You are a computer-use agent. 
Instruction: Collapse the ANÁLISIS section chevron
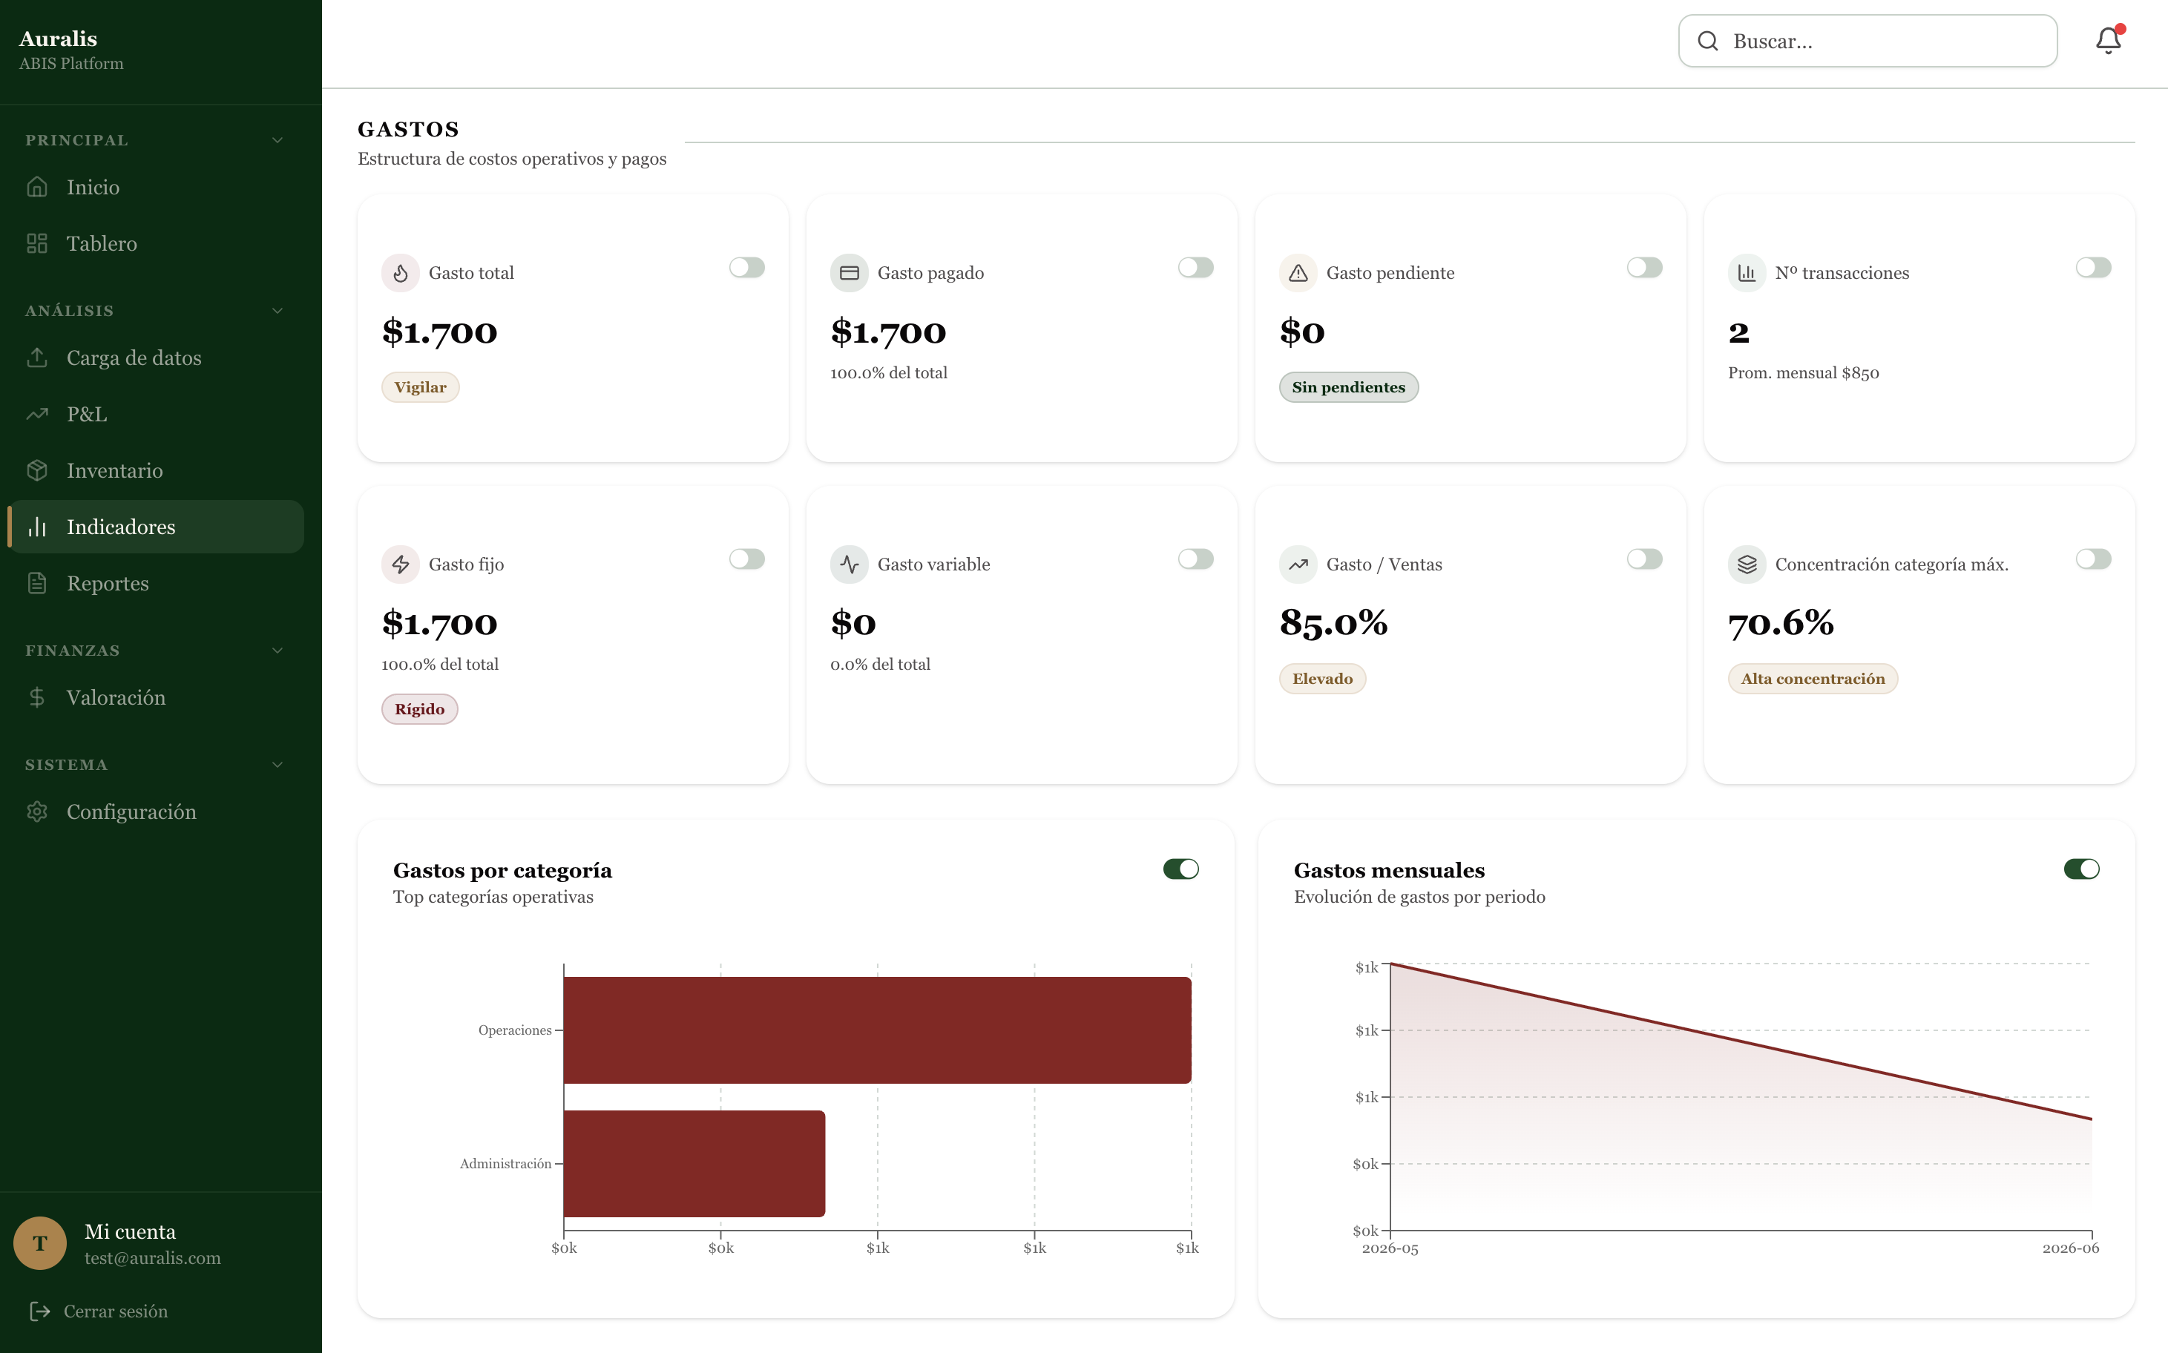click(x=277, y=311)
